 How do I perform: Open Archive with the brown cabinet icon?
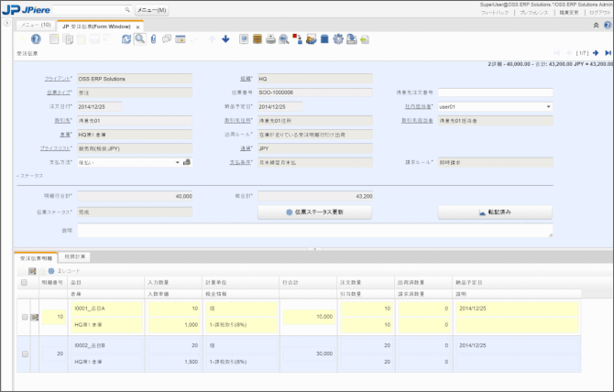tap(258, 39)
